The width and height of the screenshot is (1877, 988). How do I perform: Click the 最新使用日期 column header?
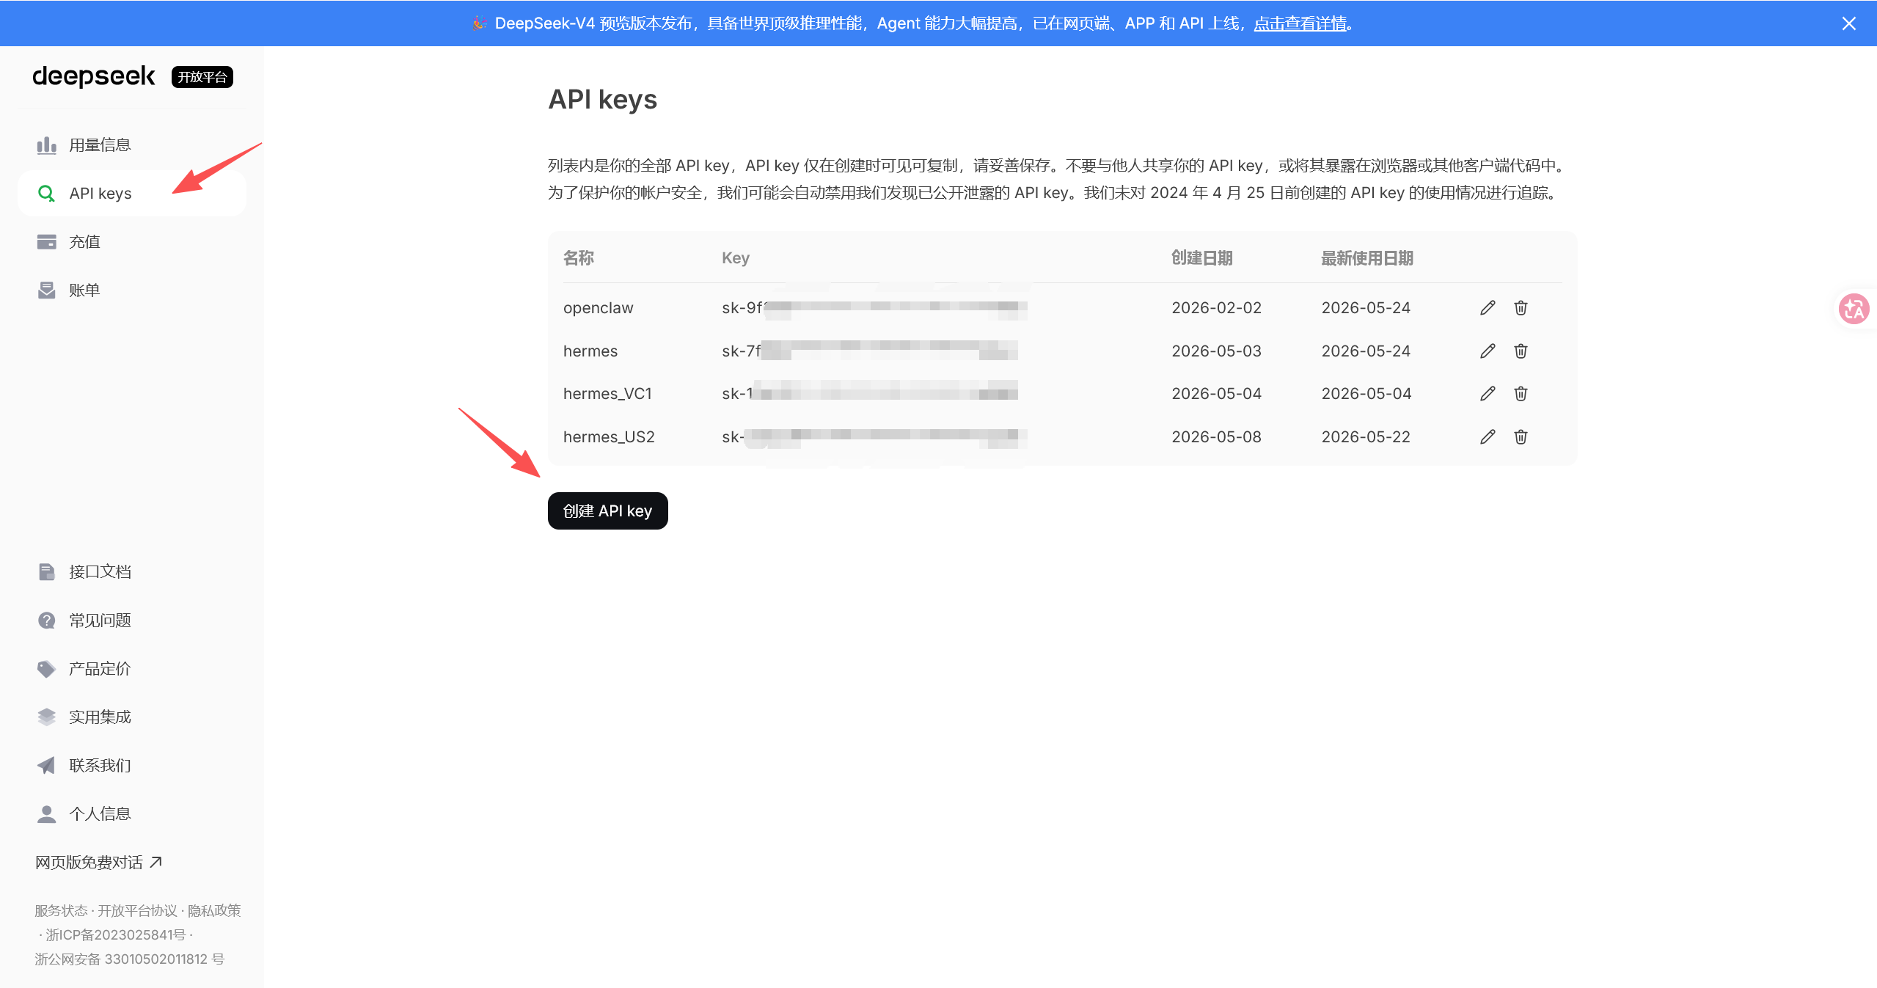coord(1367,258)
